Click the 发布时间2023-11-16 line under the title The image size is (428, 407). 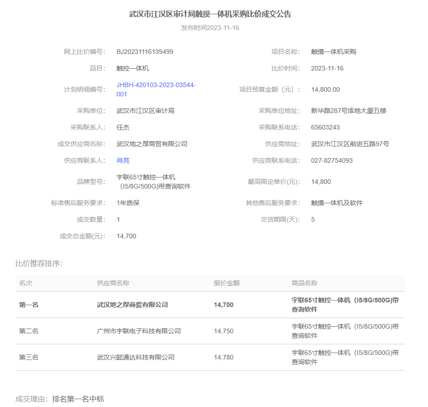pyautogui.click(x=210, y=28)
